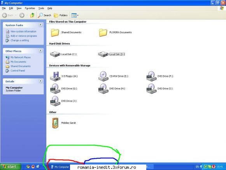Click Change a setting link
The width and height of the screenshot is (226, 170).
click(x=19, y=40)
